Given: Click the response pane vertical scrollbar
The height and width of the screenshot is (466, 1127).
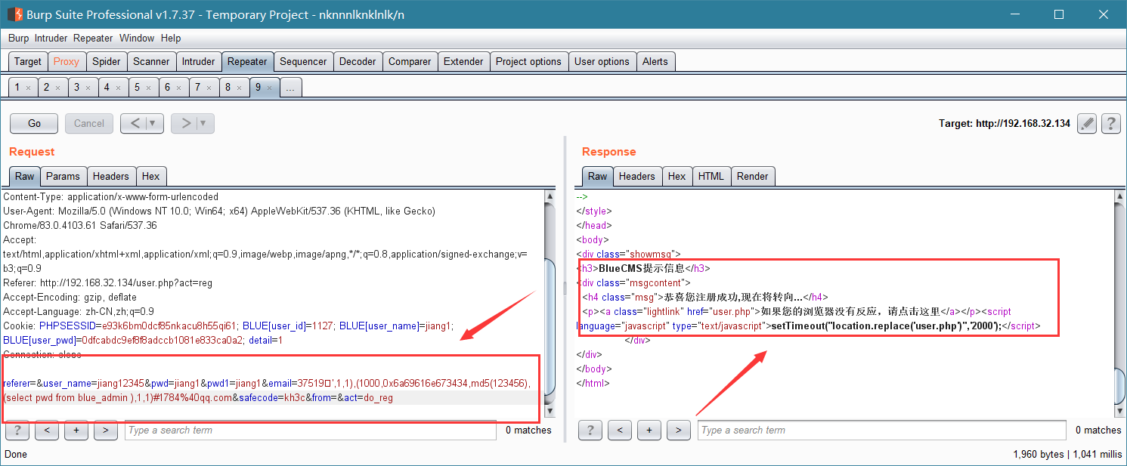Looking at the screenshot, I should point(1120,304).
